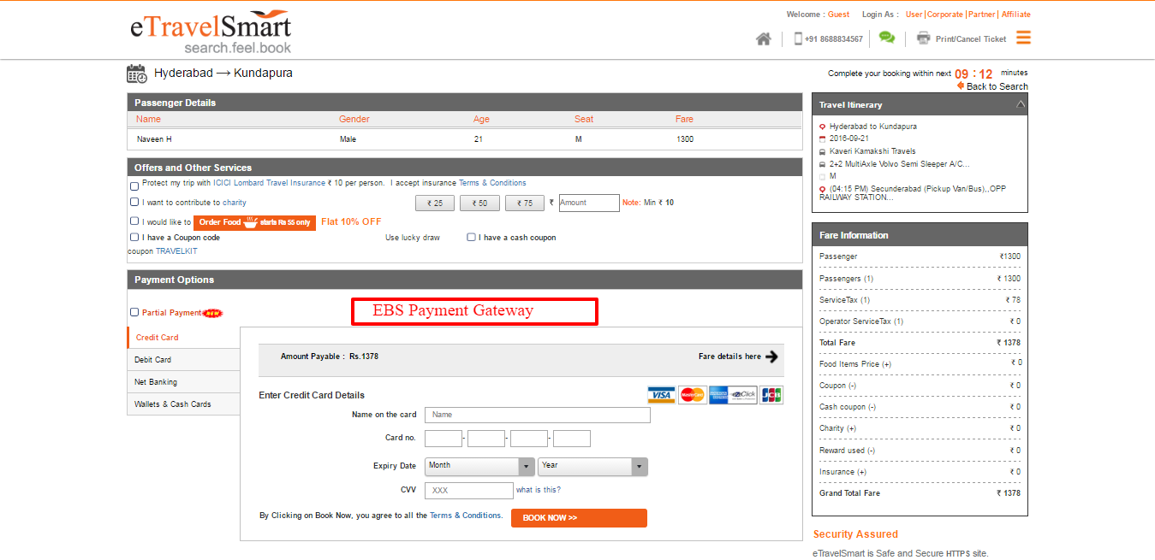Open the expiry Month dropdown
The height and width of the screenshot is (560, 1155).
(x=479, y=466)
